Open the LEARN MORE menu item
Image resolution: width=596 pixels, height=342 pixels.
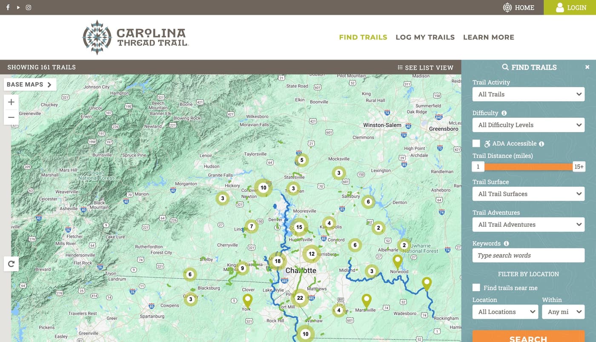(x=488, y=37)
